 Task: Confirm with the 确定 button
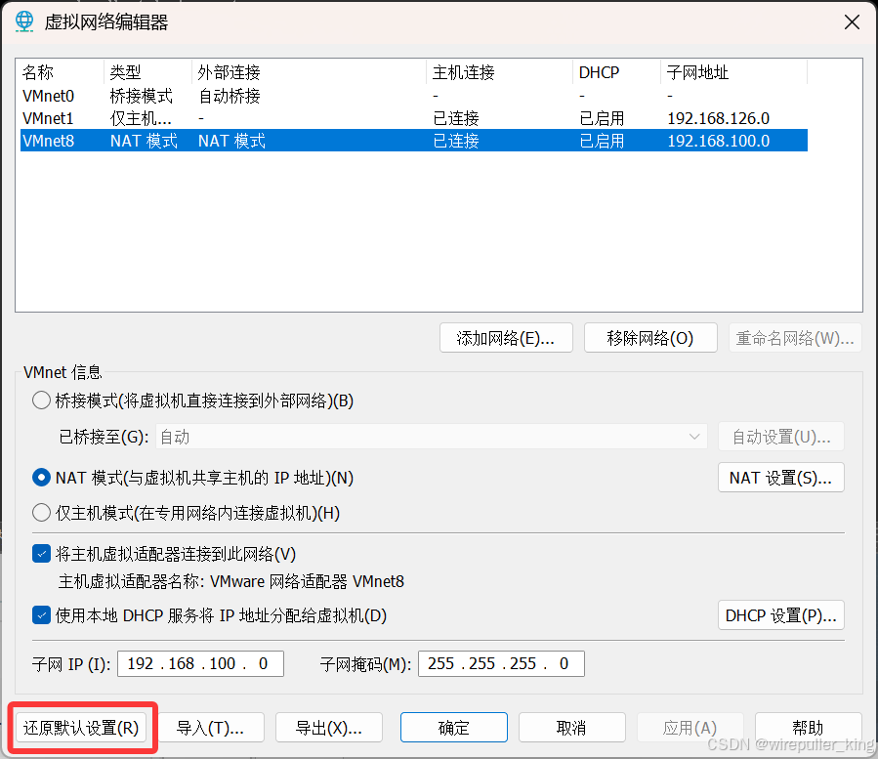(x=454, y=728)
